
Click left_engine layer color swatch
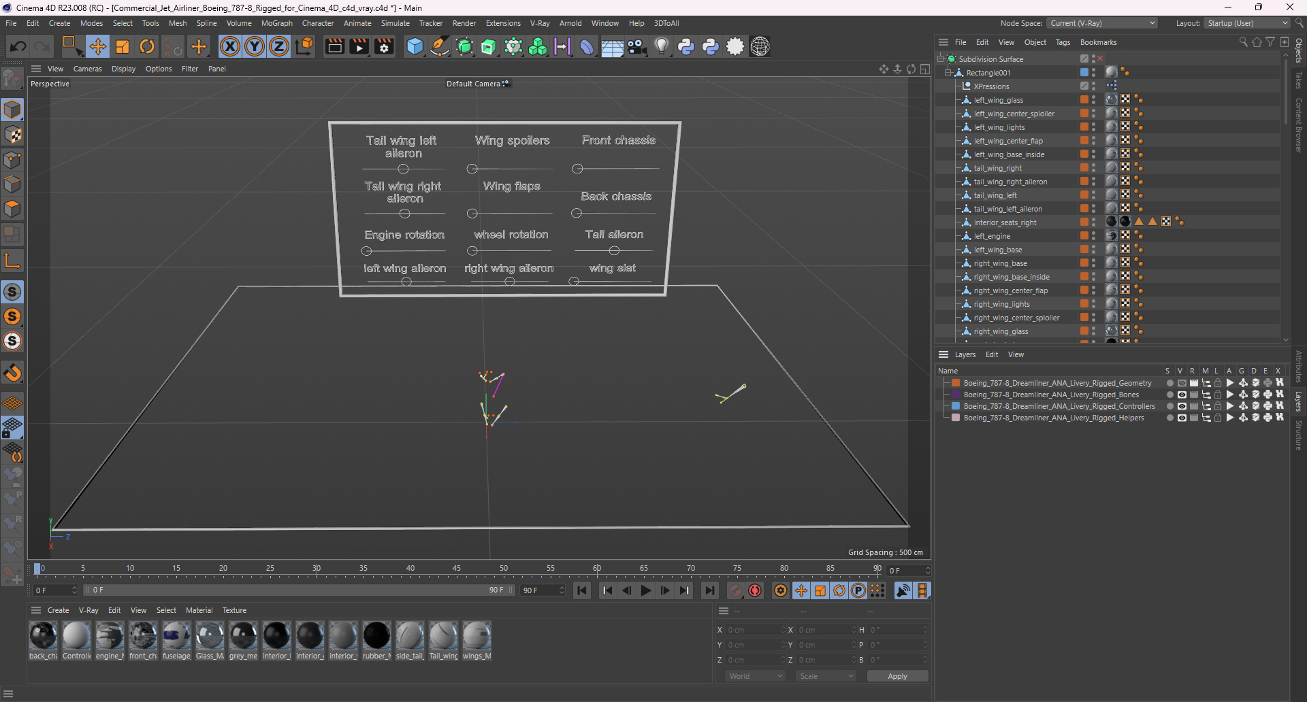tap(1084, 235)
